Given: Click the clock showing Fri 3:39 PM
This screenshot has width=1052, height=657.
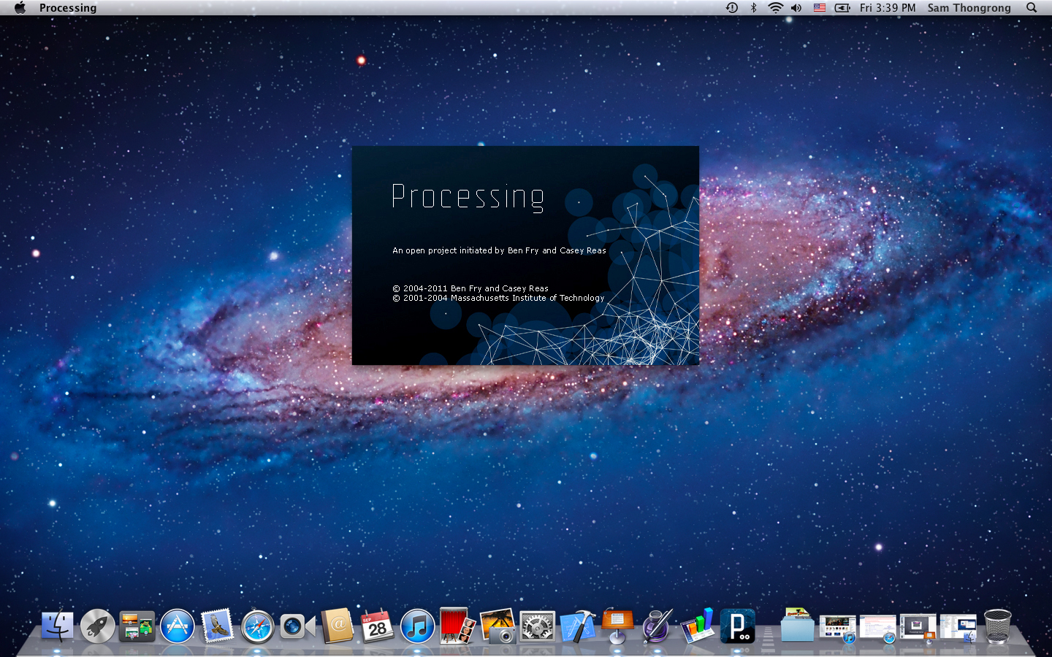Looking at the screenshot, I should [x=888, y=7].
